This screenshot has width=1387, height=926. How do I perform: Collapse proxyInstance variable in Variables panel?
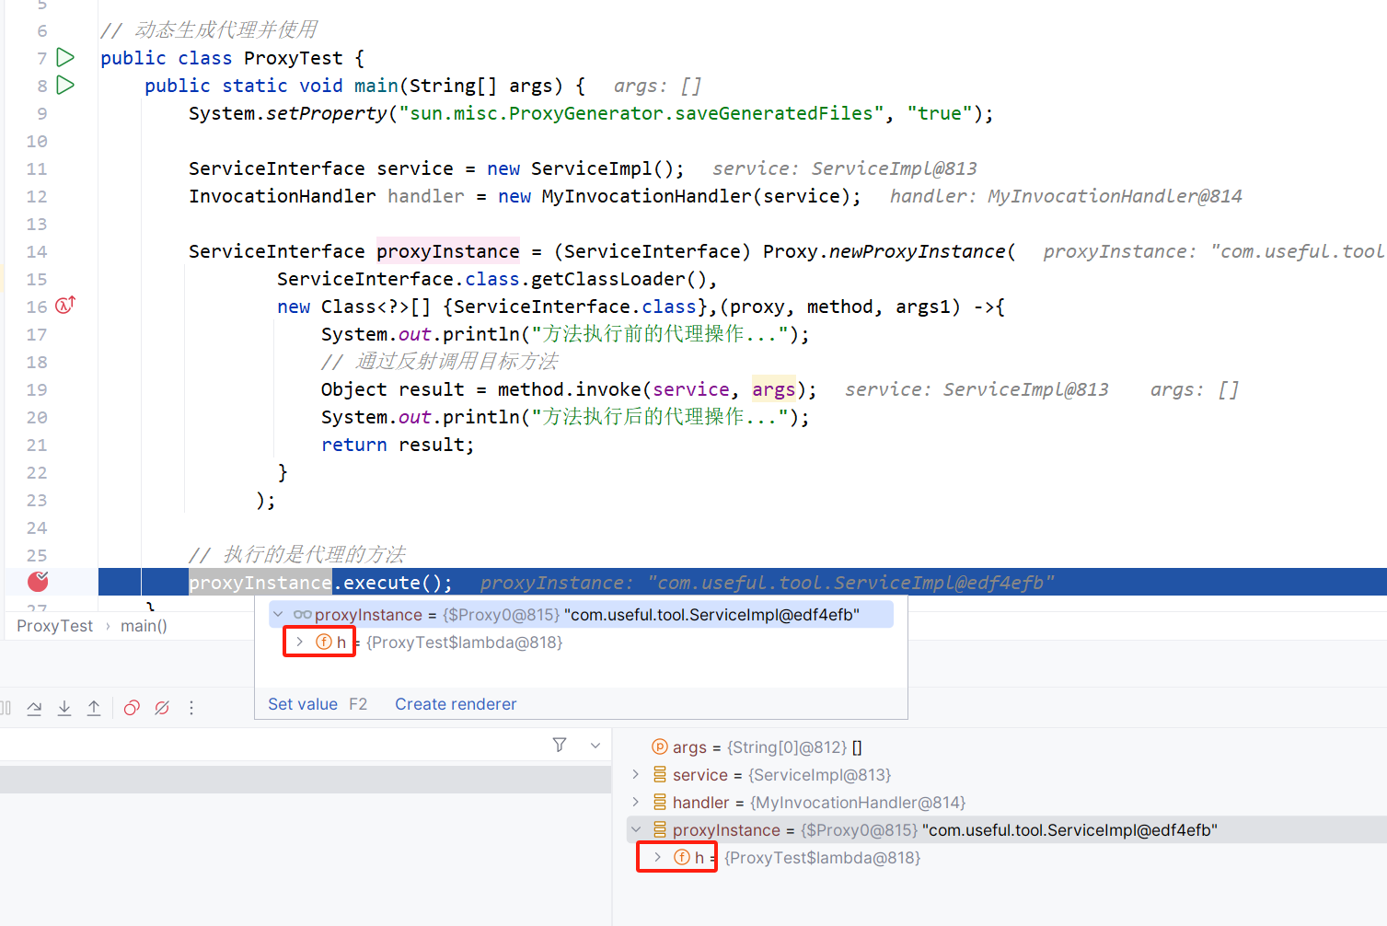pyautogui.click(x=635, y=829)
